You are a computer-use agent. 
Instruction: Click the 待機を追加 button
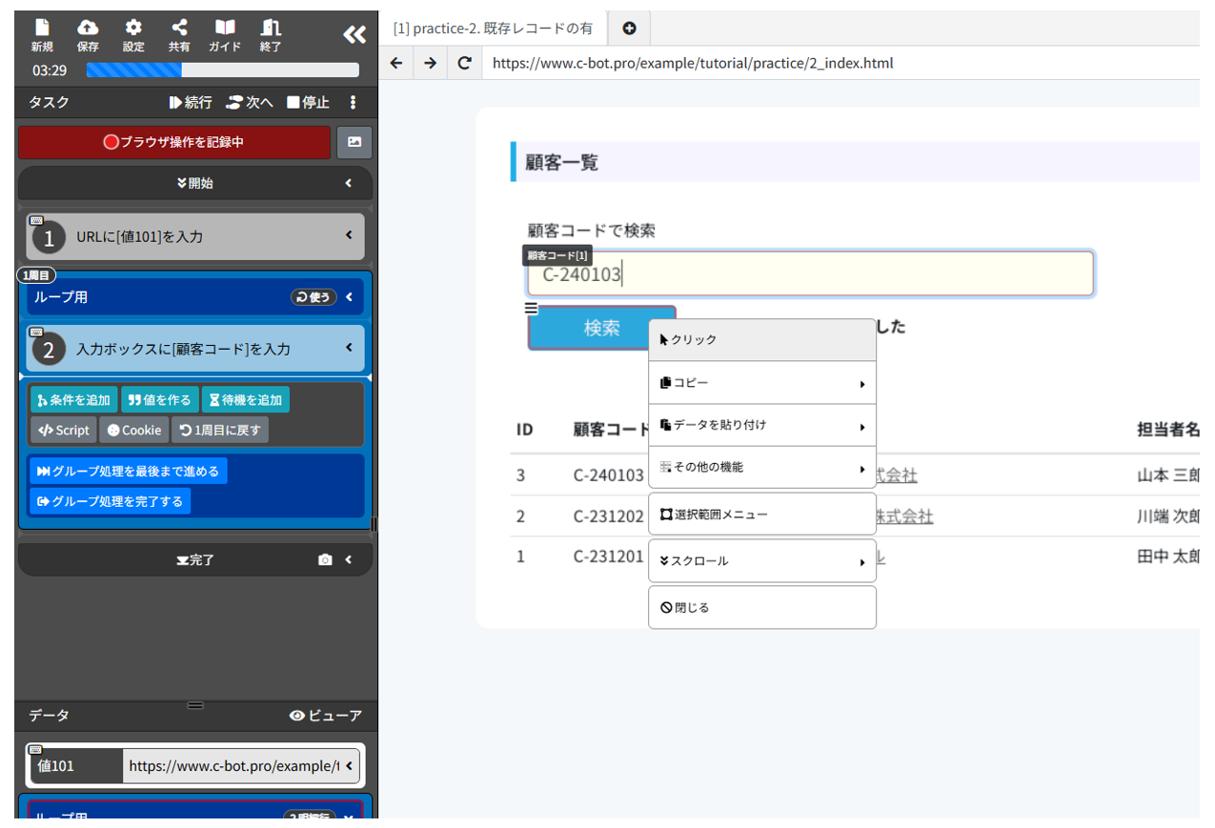247,400
